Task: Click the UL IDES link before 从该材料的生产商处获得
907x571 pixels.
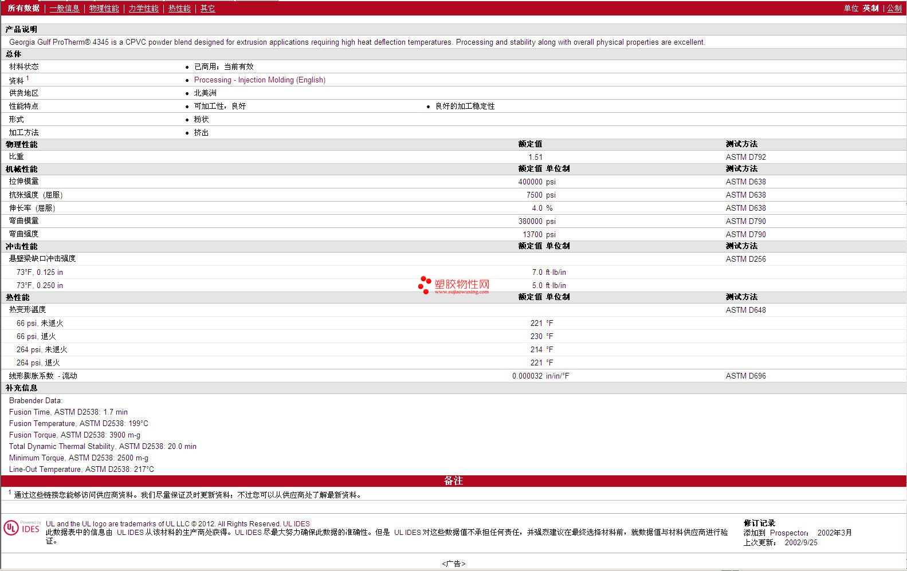Action: (130, 533)
